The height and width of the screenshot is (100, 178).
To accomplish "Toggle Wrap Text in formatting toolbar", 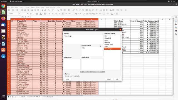I will [x=60, y=14].
